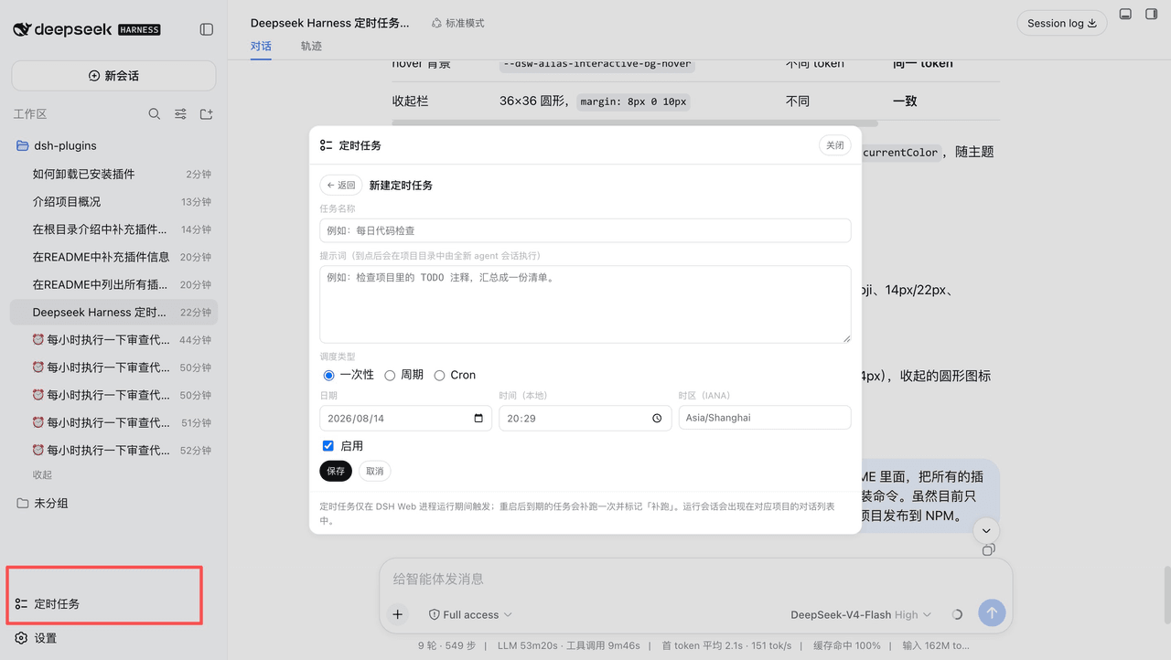
Task: Toggle the sidebar collapse icon
Action: pyautogui.click(x=206, y=29)
